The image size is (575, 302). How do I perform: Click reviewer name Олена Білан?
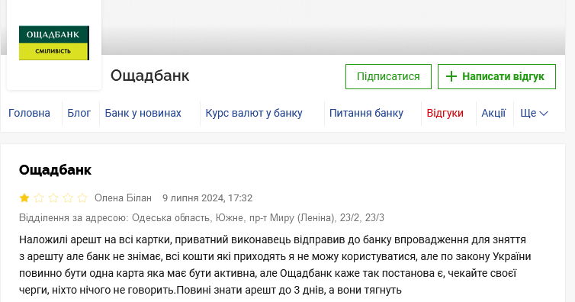click(x=124, y=198)
